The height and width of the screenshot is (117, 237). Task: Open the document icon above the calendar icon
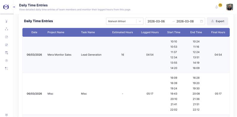pyautogui.click(x=7, y=45)
